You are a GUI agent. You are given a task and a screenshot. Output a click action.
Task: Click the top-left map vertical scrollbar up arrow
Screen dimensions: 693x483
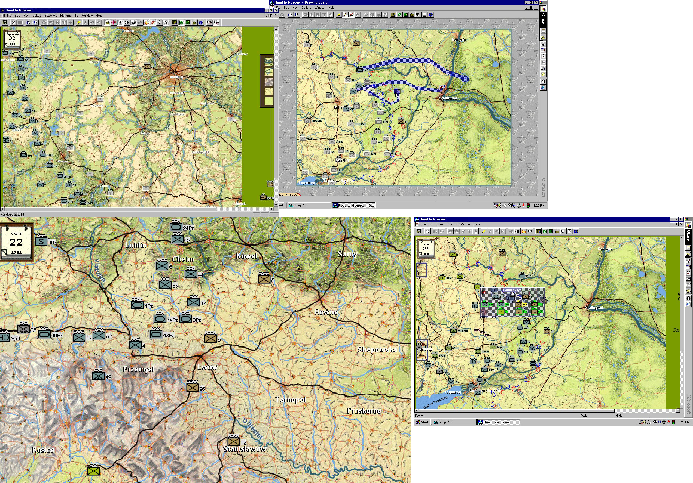(276, 29)
